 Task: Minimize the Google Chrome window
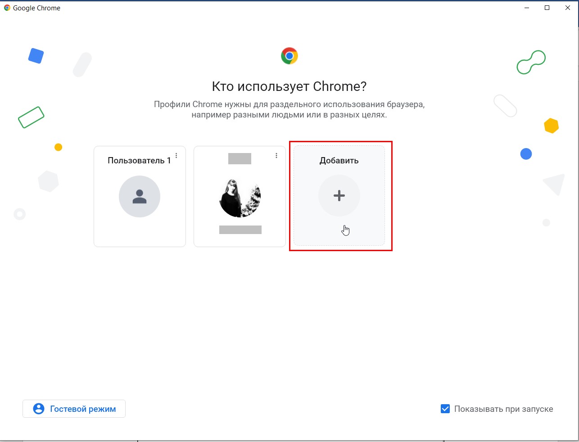[x=526, y=8]
